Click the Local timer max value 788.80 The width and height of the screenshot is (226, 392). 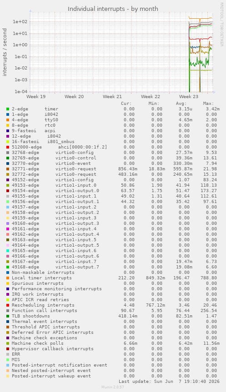coord(209,278)
